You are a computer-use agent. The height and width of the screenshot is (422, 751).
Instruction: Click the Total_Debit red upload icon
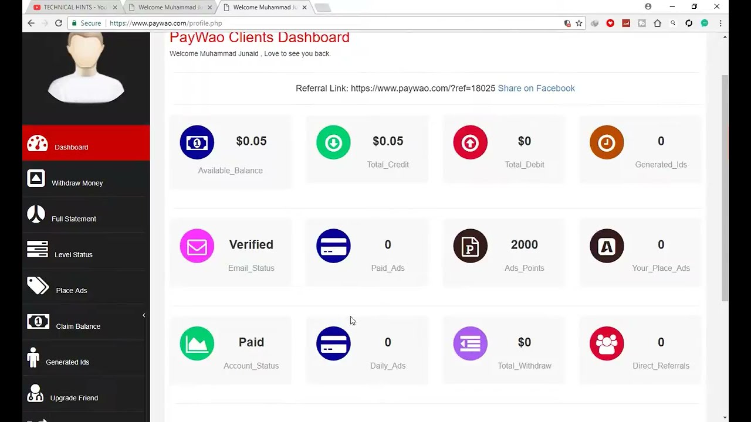(x=470, y=142)
